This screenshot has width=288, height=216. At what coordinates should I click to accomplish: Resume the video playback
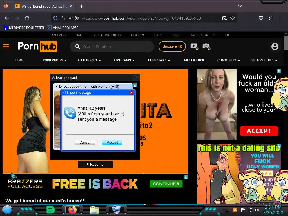coord(95,164)
